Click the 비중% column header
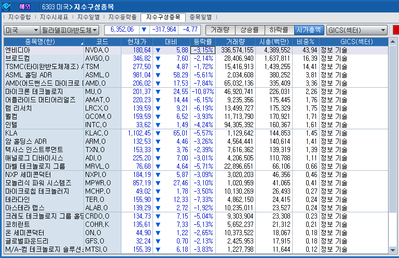Image resolution: width=399 pixels, height=258 pixels. 306,42
